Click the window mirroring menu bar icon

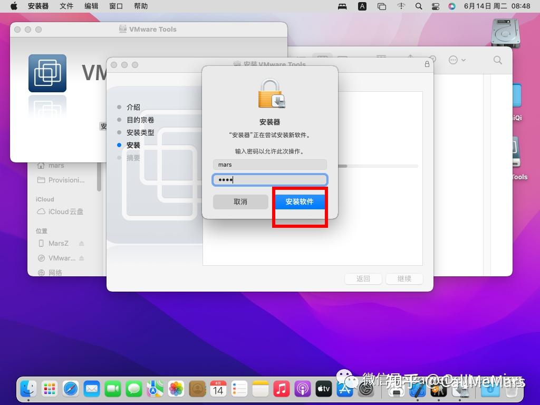382,6
